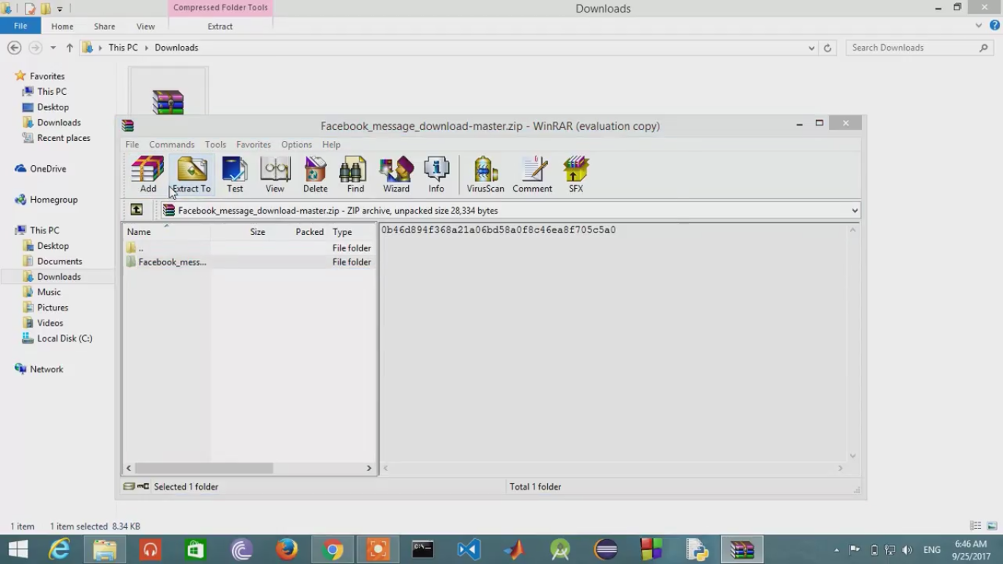Image resolution: width=1003 pixels, height=564 pixels.
Task: Open Homegroup in navigation pane
Action: (46, 200)
